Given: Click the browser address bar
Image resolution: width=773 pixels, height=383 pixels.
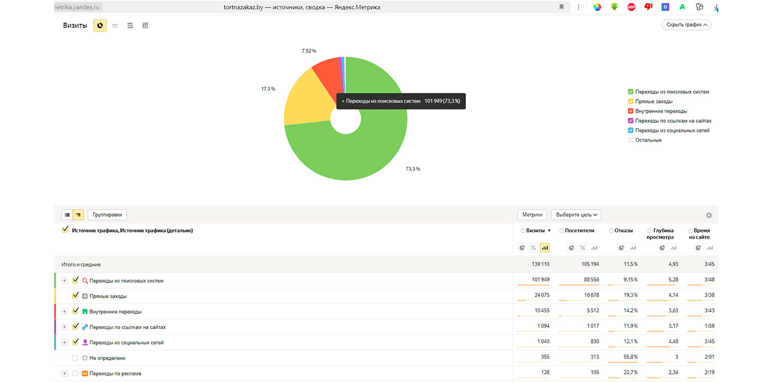Looking at the screenshot, I should tap(309, 7).
